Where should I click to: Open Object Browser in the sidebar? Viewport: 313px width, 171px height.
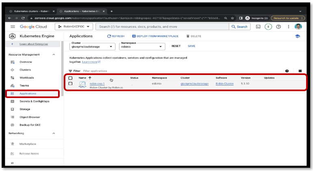(30, 117)
